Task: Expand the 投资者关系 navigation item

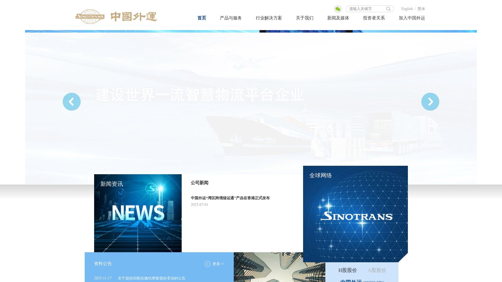Action: click(x=374, y=18)
